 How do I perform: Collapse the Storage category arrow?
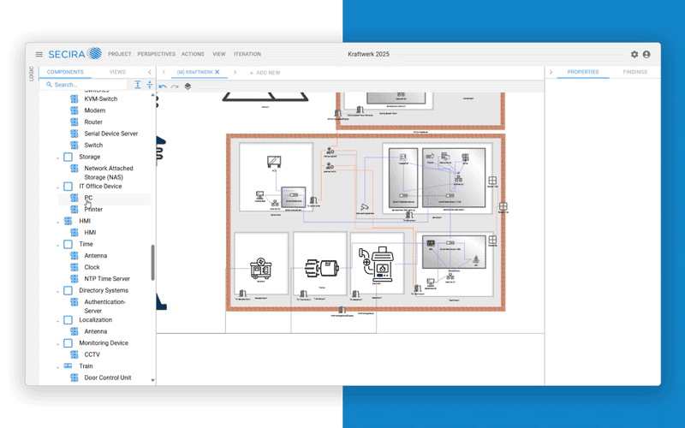(x=58, y=158)
